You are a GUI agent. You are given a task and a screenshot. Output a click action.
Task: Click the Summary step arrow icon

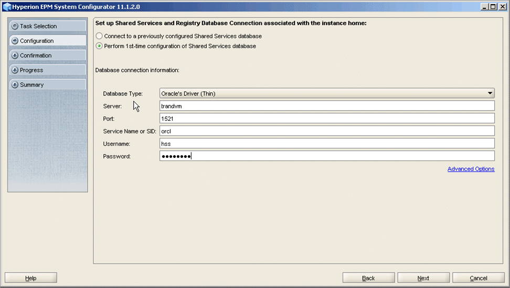(x=15, y=85)
